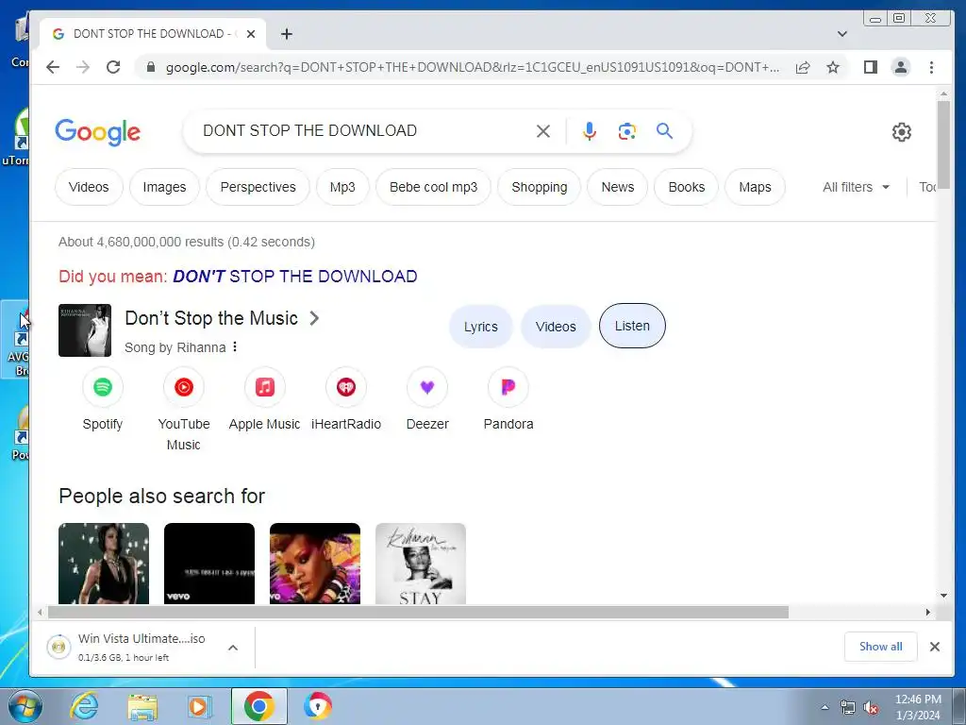
Task: Filter results by News
Action: tap(617, 187)
